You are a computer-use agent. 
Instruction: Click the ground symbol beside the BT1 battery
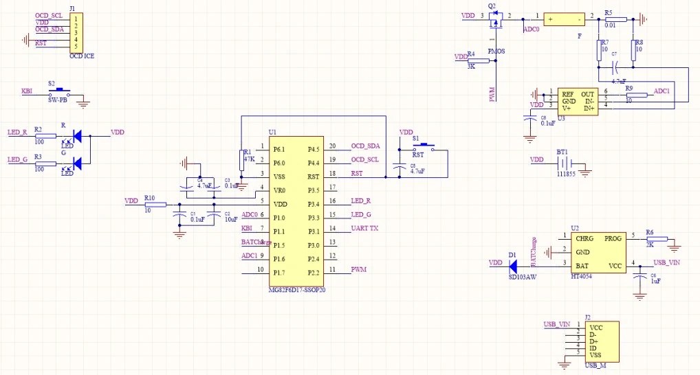click(585, 174)
